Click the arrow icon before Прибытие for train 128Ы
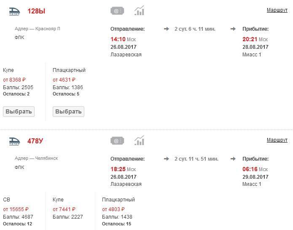This screenshot has width=293, height=230. point(233,29)
